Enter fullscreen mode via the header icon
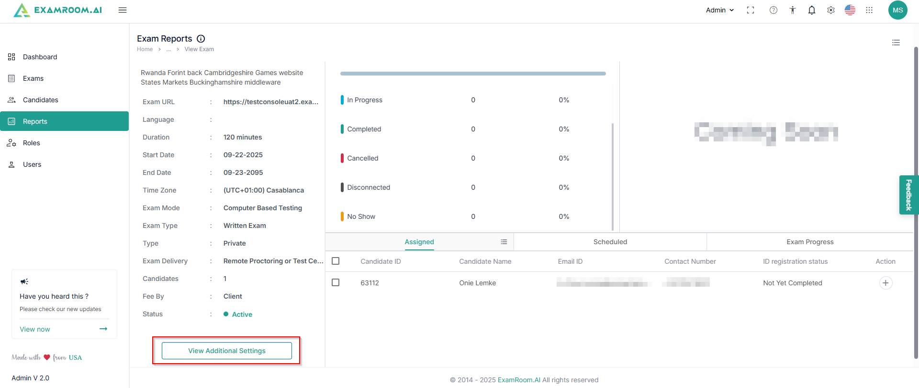Image resolution: width=919 pixels, height=388 pixels. pyautogui.click(x=751, y=10)
